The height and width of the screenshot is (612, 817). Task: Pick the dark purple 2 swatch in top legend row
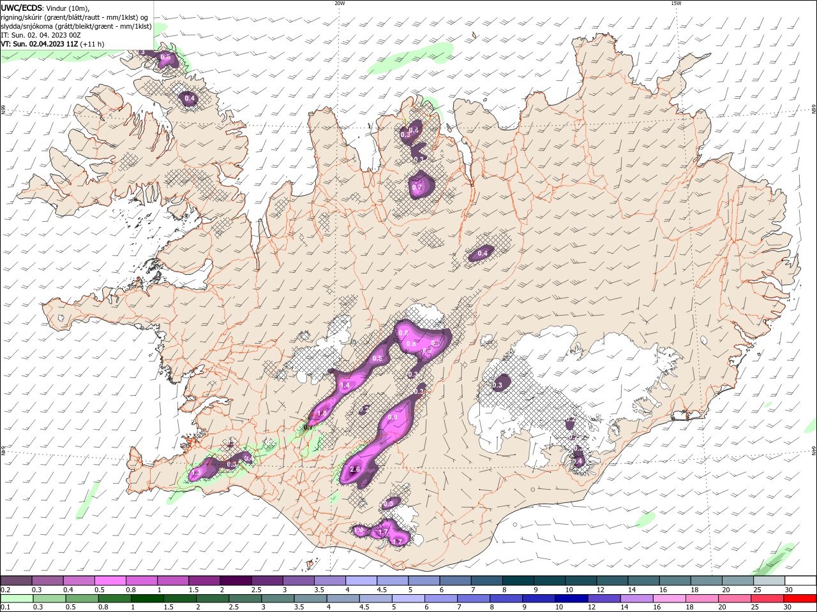click(x=235, y=581)
